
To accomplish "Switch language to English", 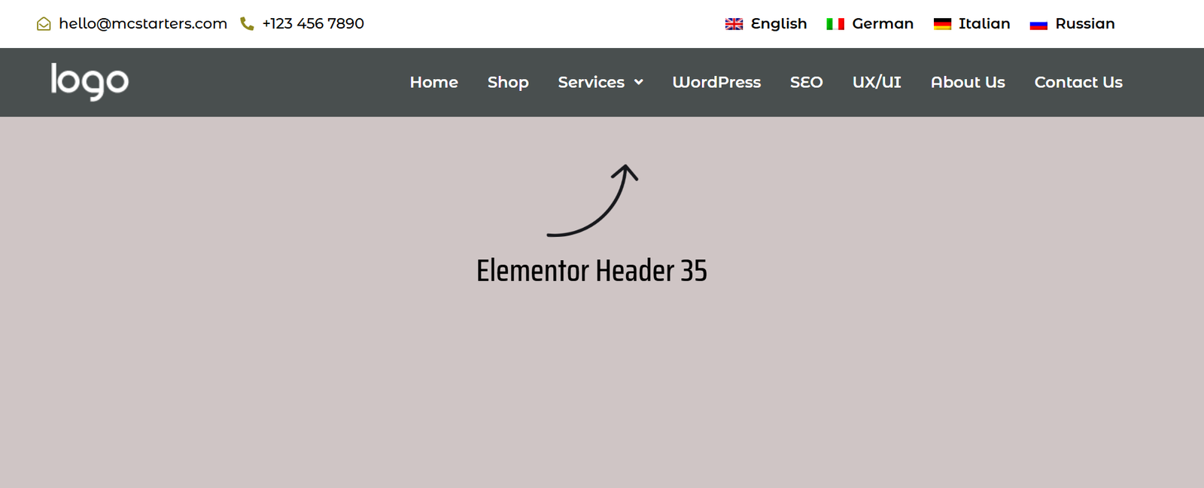I will [x=779, y=24].
